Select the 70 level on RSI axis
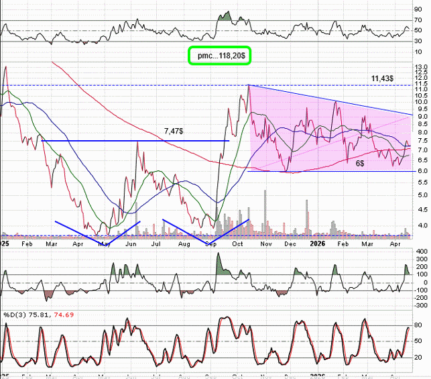The height and width of the screenshot is (379, 431). pos(418,20)
